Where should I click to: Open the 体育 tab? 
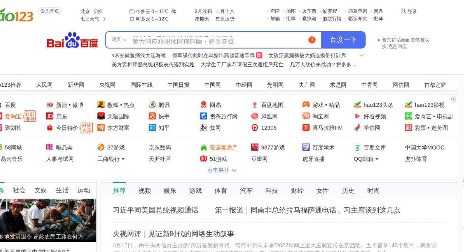click(x=221, y=191)
